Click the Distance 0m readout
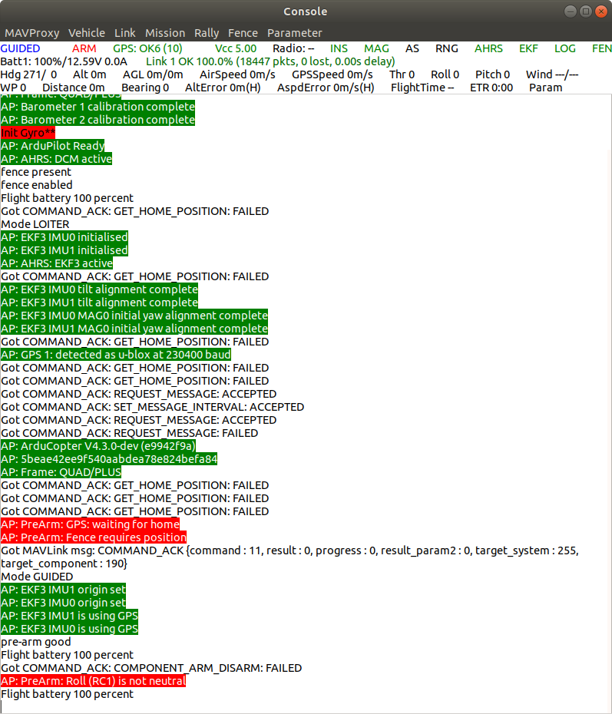Image resolution: width=612 pixels, height=714 pixels. (73, 88)
